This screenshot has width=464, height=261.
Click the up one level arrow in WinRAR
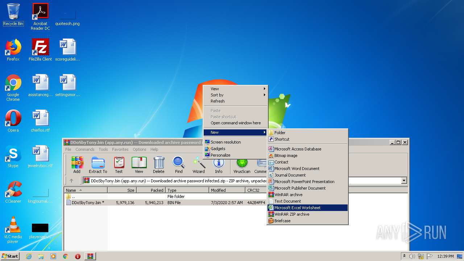[x=71, y=181]
